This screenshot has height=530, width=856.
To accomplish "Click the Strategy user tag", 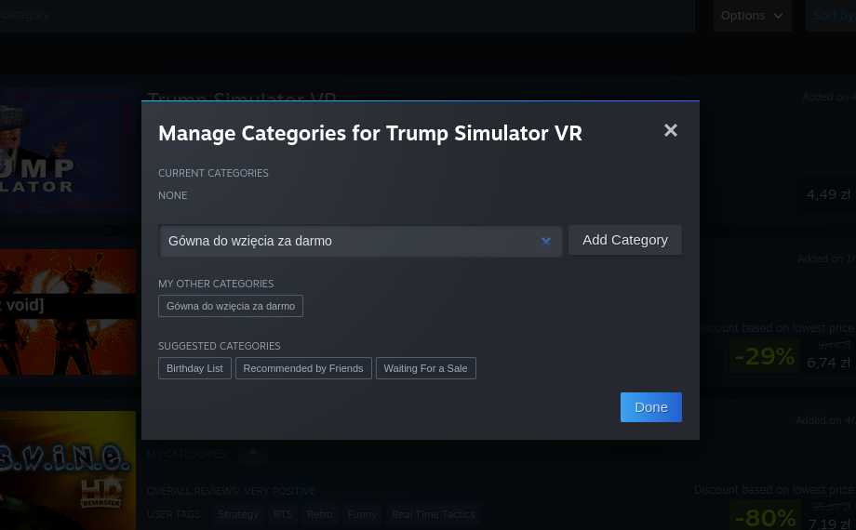I will point(238,514).
